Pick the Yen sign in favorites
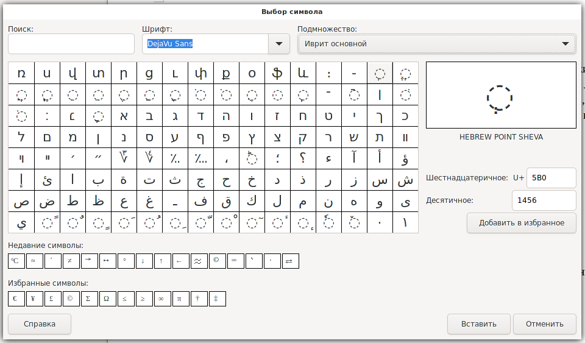 [35, 299]
